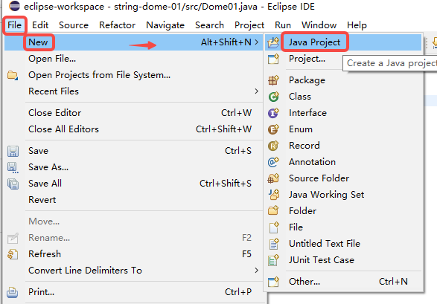Screen dimensions: 437x304
Task: Select Open Projects from File System...
Action: click(134, 75)
